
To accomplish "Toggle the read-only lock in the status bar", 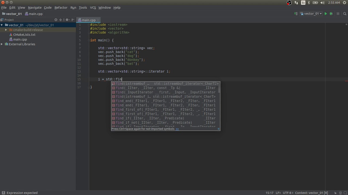I will pyautogui.click(x=335, y=193).
